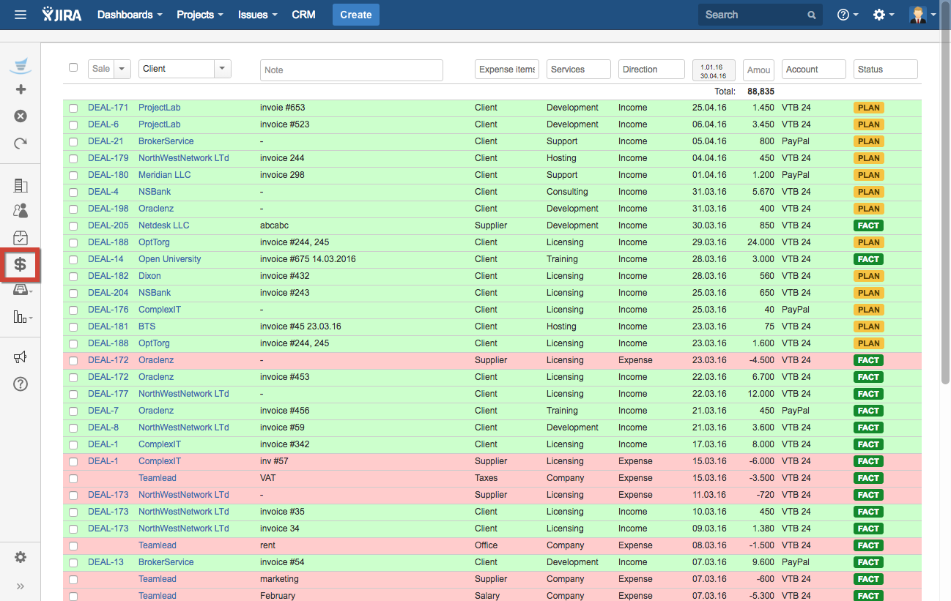Click the Note filter input field

coord(351,70)
